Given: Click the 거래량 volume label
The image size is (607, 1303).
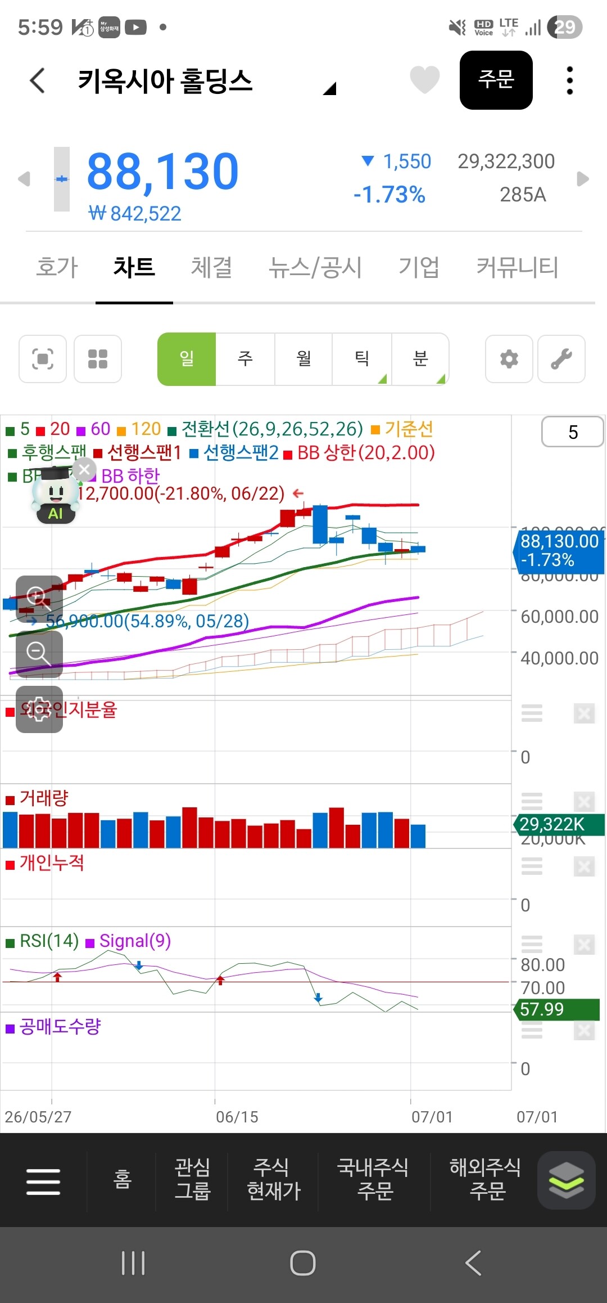Looking at the screenshot, I should pos(37,797).
